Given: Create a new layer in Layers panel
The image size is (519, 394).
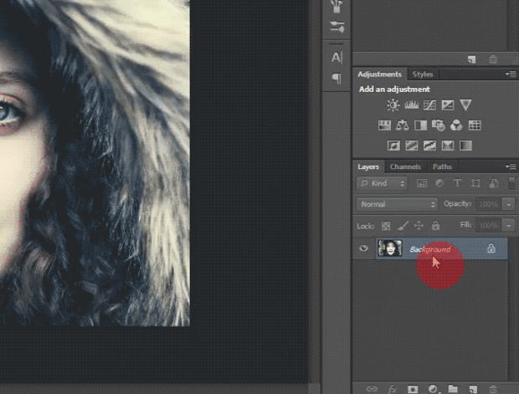Looking at the screenshot, I should (x=473, y=389).
